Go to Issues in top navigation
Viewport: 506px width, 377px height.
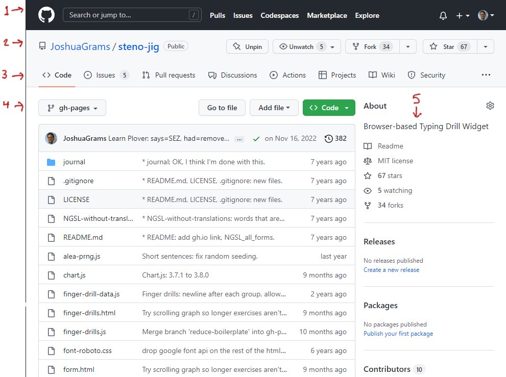(x=243, y=15)
